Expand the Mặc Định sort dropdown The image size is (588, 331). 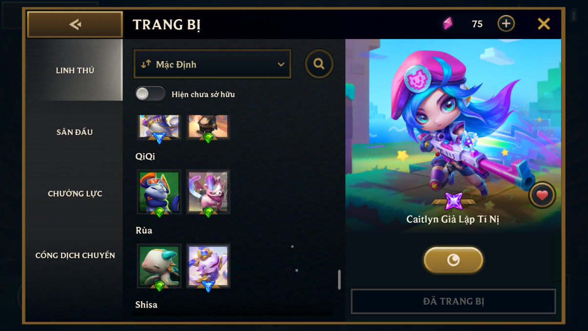[212, 64]
